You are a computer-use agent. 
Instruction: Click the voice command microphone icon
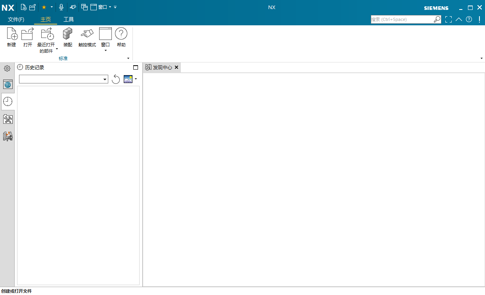coord(61,7)
